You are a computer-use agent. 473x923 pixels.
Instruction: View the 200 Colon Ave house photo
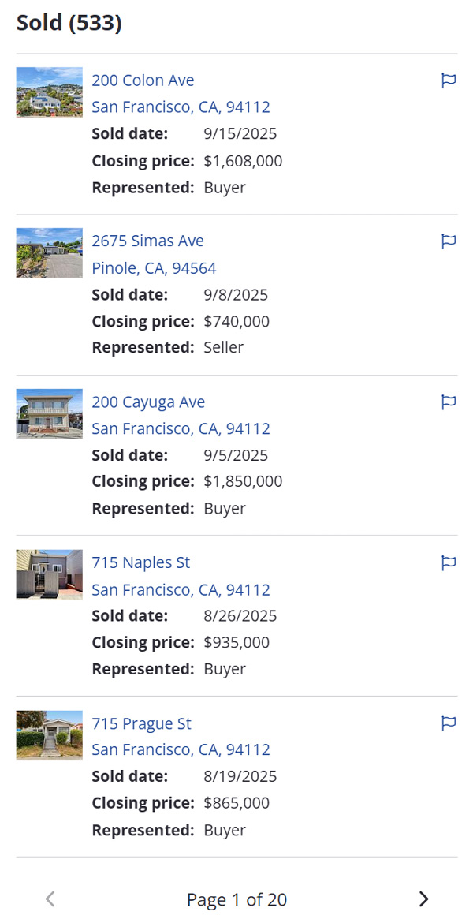point(49,92)
